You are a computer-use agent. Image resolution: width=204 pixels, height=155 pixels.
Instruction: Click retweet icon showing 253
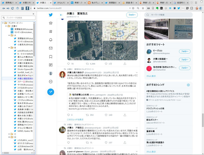point(87,115)
